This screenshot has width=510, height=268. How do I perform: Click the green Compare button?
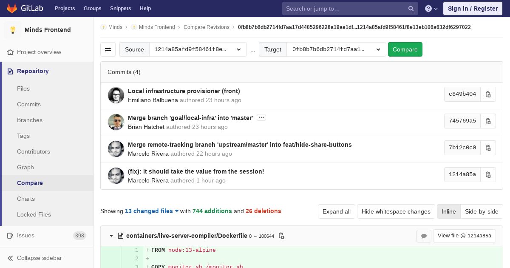tap(405, 49)
